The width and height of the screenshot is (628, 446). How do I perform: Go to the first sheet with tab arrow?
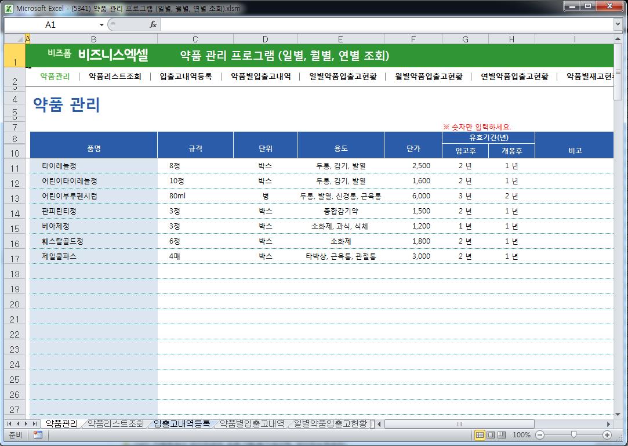(x=10, y=424)
